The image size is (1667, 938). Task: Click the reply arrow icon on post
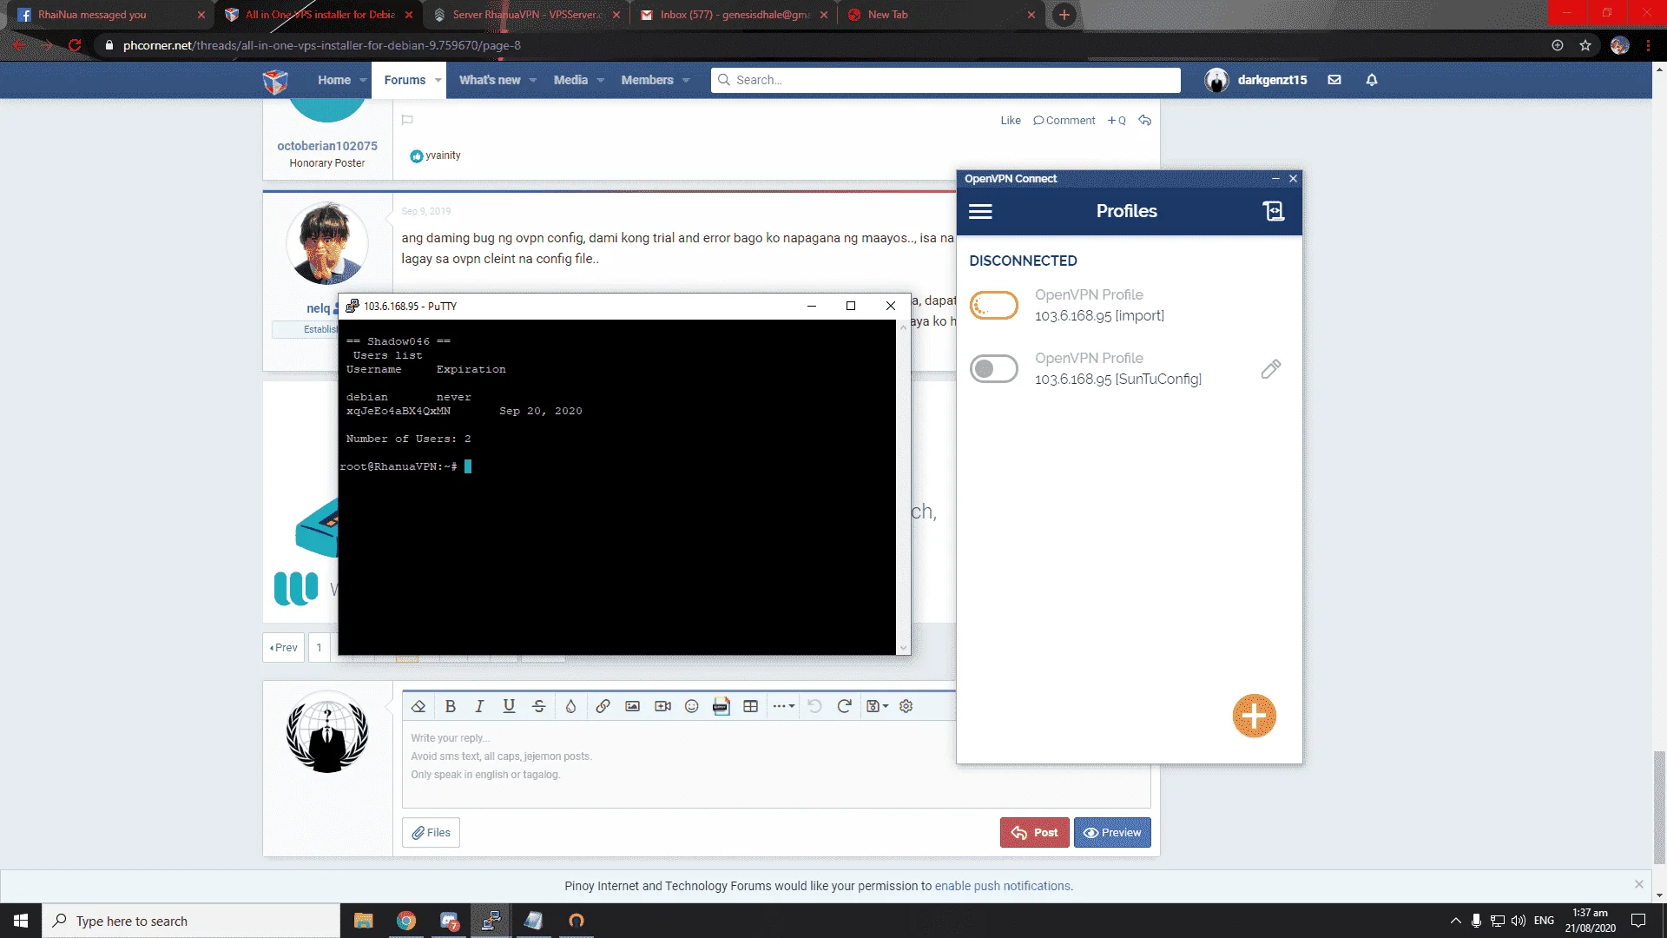click(x=1145, y=121)
